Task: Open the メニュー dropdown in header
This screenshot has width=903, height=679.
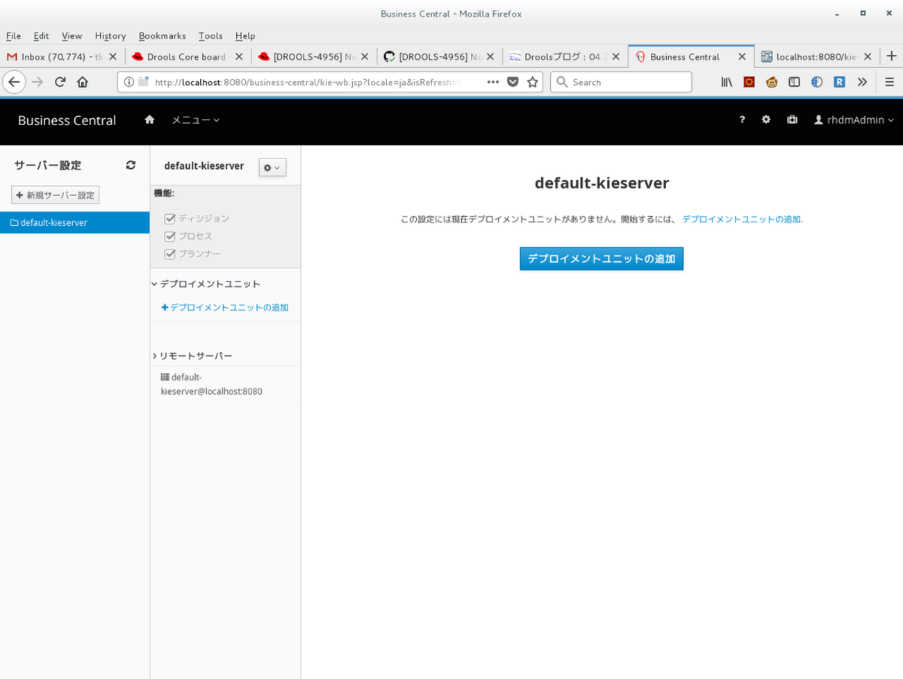Action: point(195,120)
